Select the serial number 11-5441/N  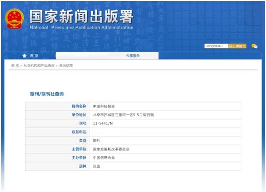click(103, 123)
